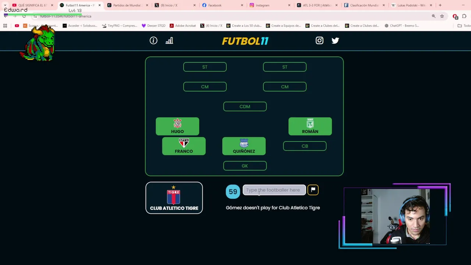Viewport: 471px width, 265px height.
Task: Click the ROMÁN player card
Action: 310,126
